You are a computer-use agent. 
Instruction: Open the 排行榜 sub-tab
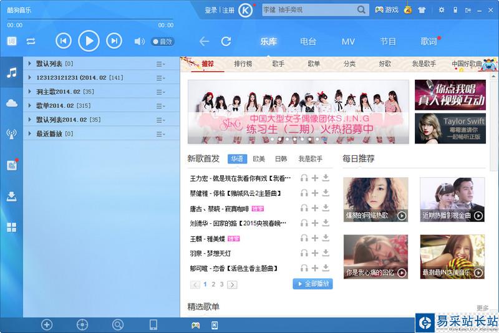243,64
